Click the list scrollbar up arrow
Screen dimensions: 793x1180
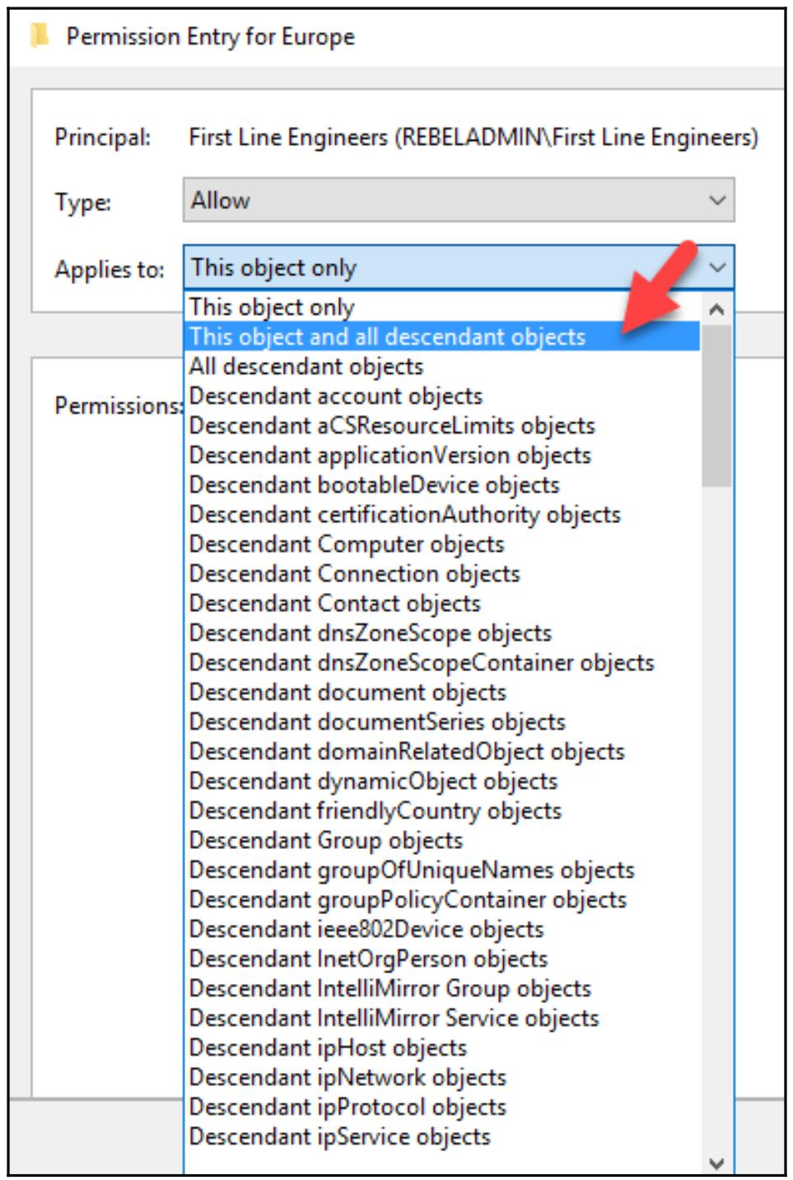[x=716, y=310]
